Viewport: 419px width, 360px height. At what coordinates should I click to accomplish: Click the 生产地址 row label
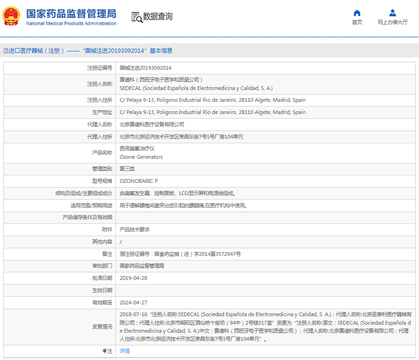pos(102,112)
